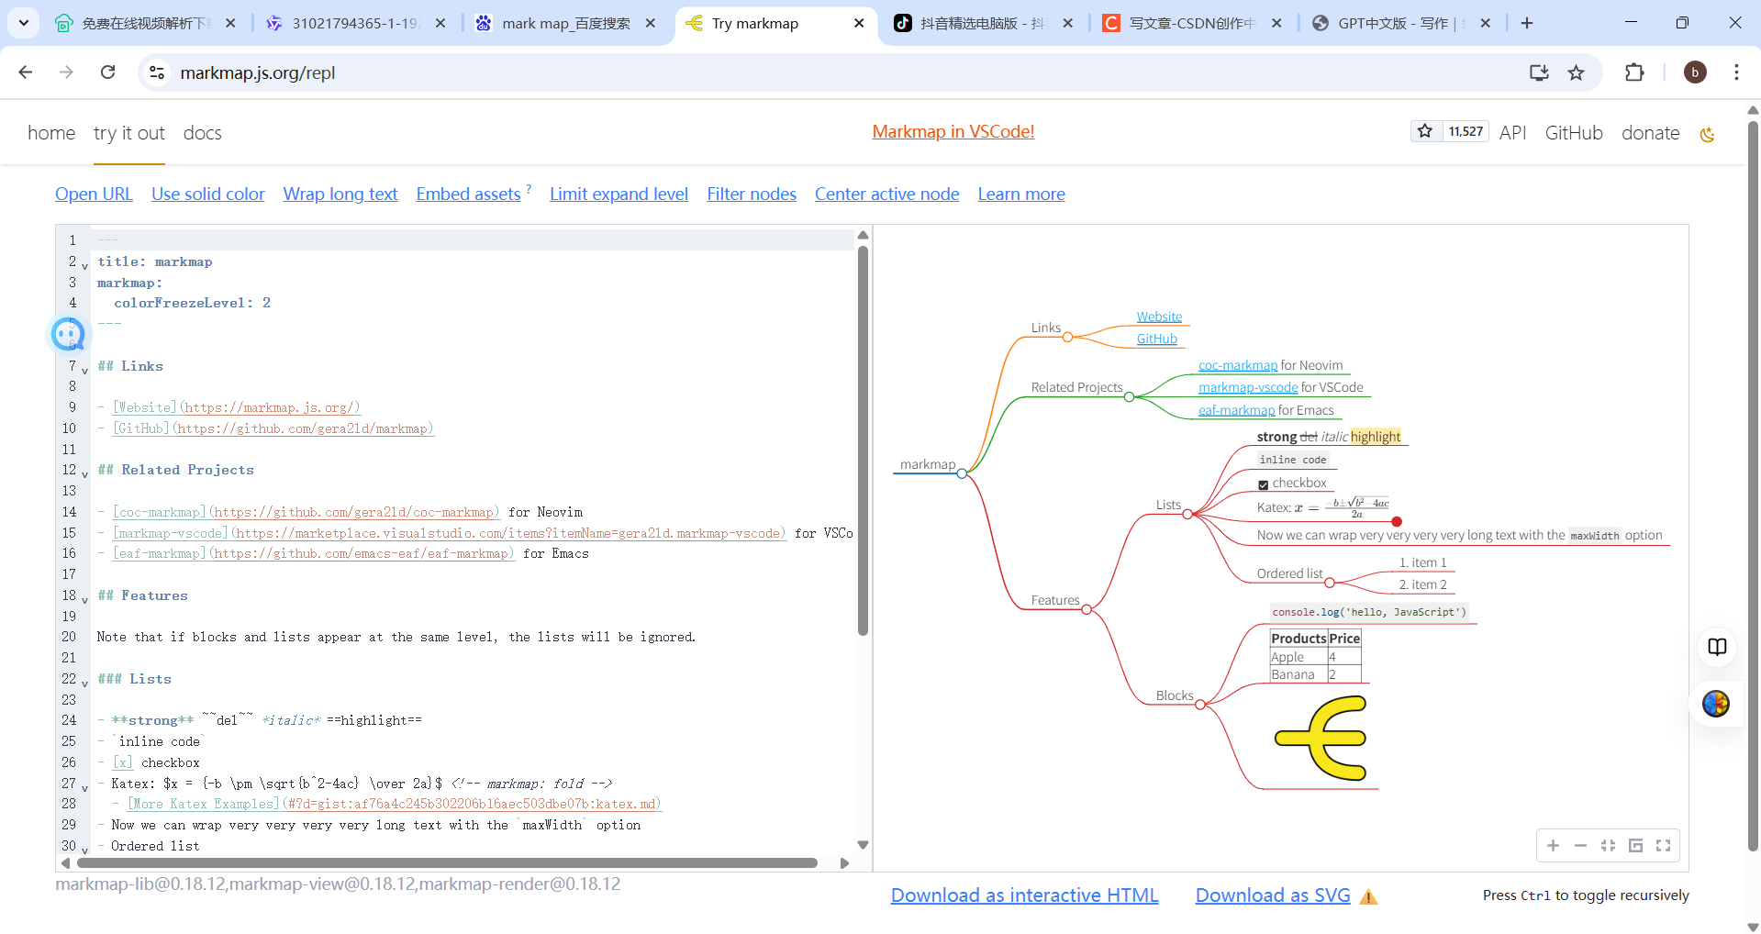The height and width of the screenshot is (934, 1761).
Task: Collapse the Lists node circle in the markmap
Action: [1187, 514]
